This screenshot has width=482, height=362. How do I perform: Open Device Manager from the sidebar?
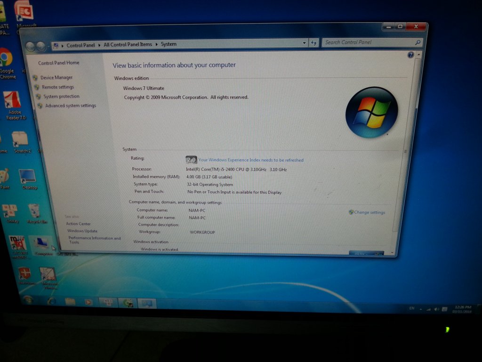56,78
